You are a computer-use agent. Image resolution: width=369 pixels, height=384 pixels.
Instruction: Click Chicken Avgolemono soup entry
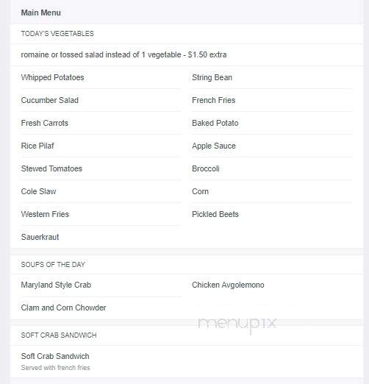point(228,285)
